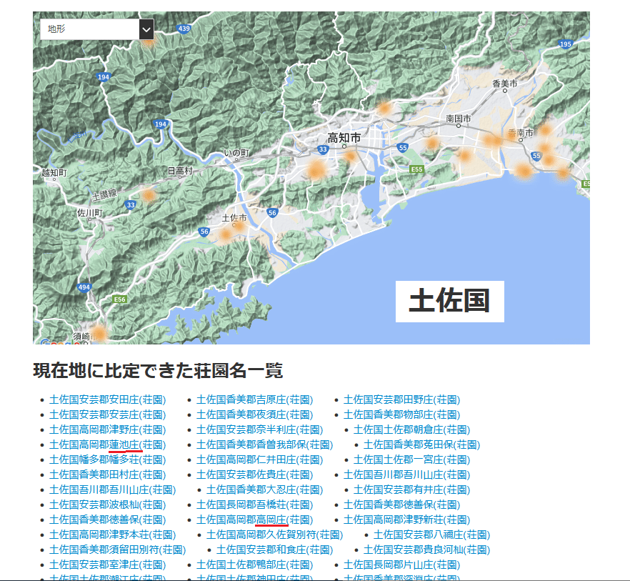630x581 pixels.
Task: Open 土佐国安芸郡波根杣 link
Action: click(108, 505)
